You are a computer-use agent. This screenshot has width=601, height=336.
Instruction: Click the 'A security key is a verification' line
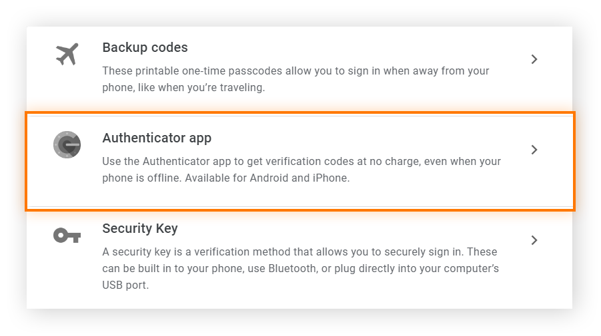point(299,252)
